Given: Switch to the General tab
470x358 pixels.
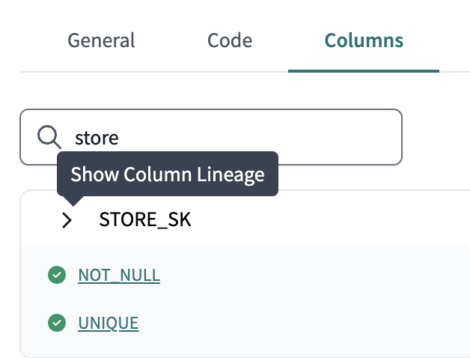Looking at the screenshot, I should coord(101,40).
